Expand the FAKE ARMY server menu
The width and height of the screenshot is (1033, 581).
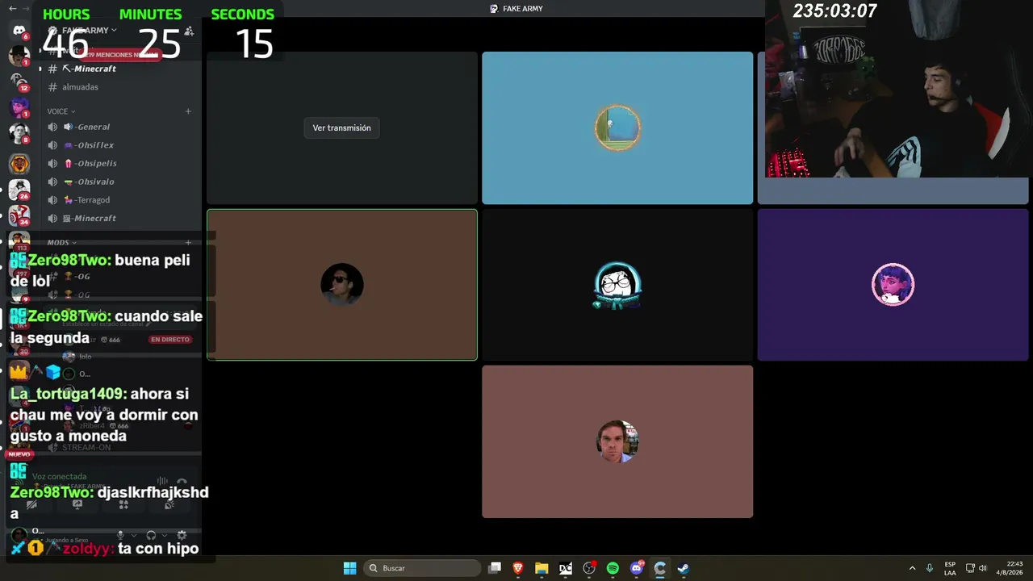(x=89, y=31)
